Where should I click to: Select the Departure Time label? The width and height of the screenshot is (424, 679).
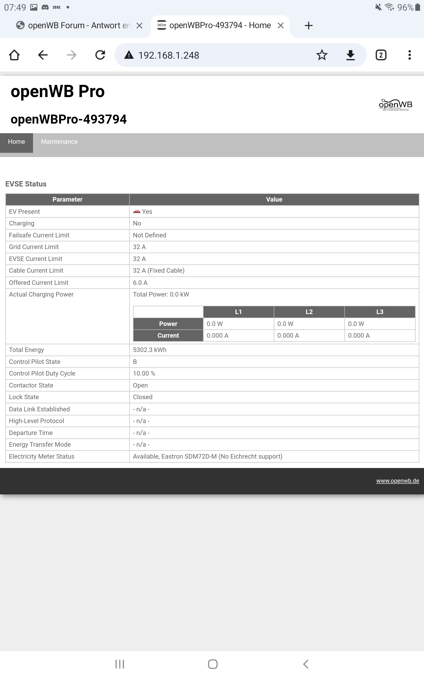click(31, 433)
